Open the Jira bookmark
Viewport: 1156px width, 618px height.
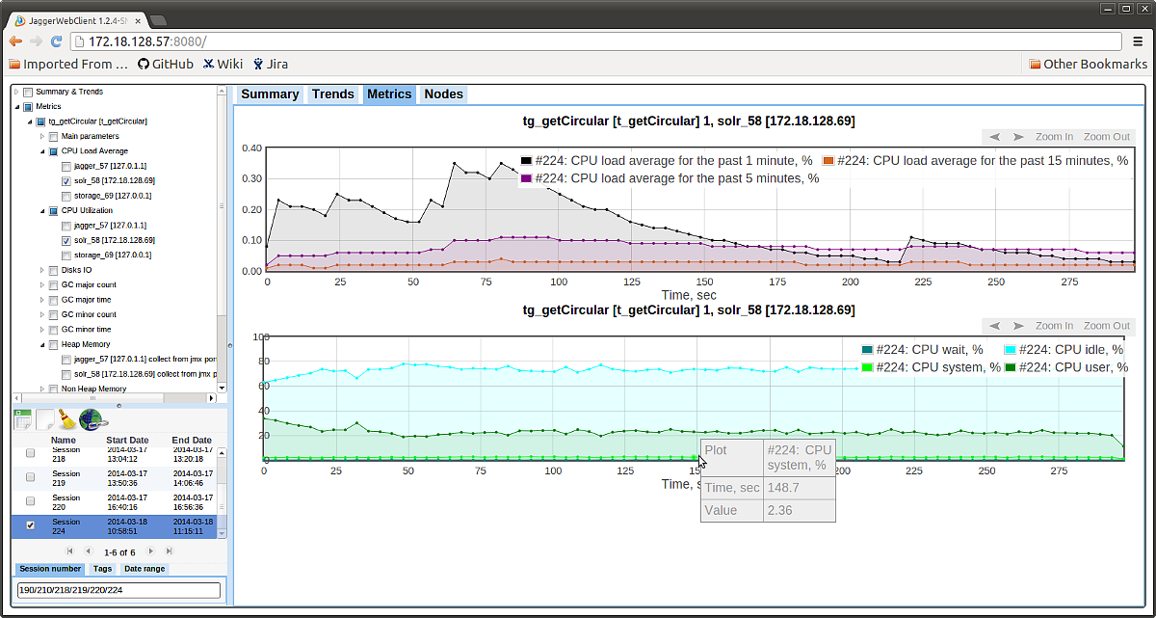point(271,65)
